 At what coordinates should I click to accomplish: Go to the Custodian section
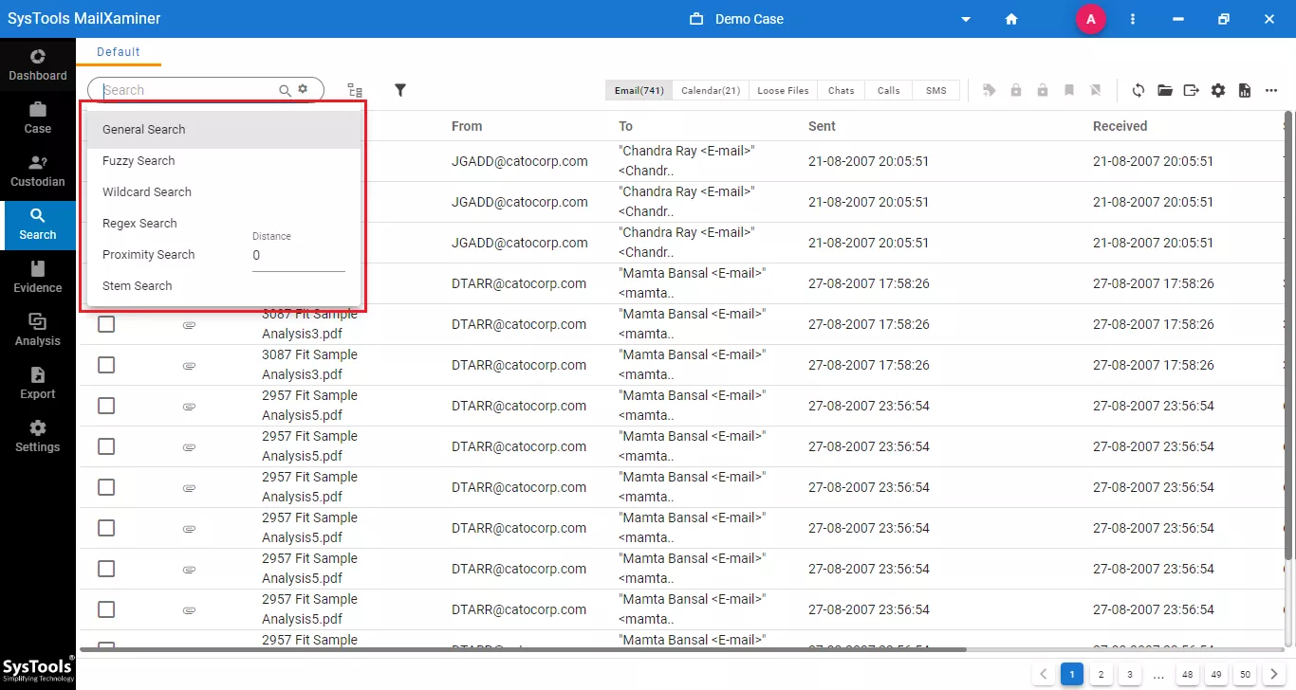pyautogui.click(x=38, y=172)
